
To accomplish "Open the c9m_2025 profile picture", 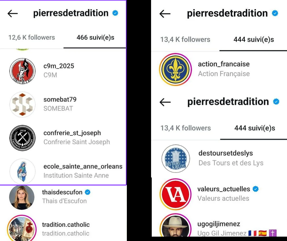I will pos(22,71).
